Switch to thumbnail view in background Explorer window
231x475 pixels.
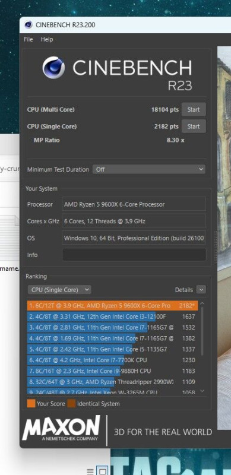[103, 471]
